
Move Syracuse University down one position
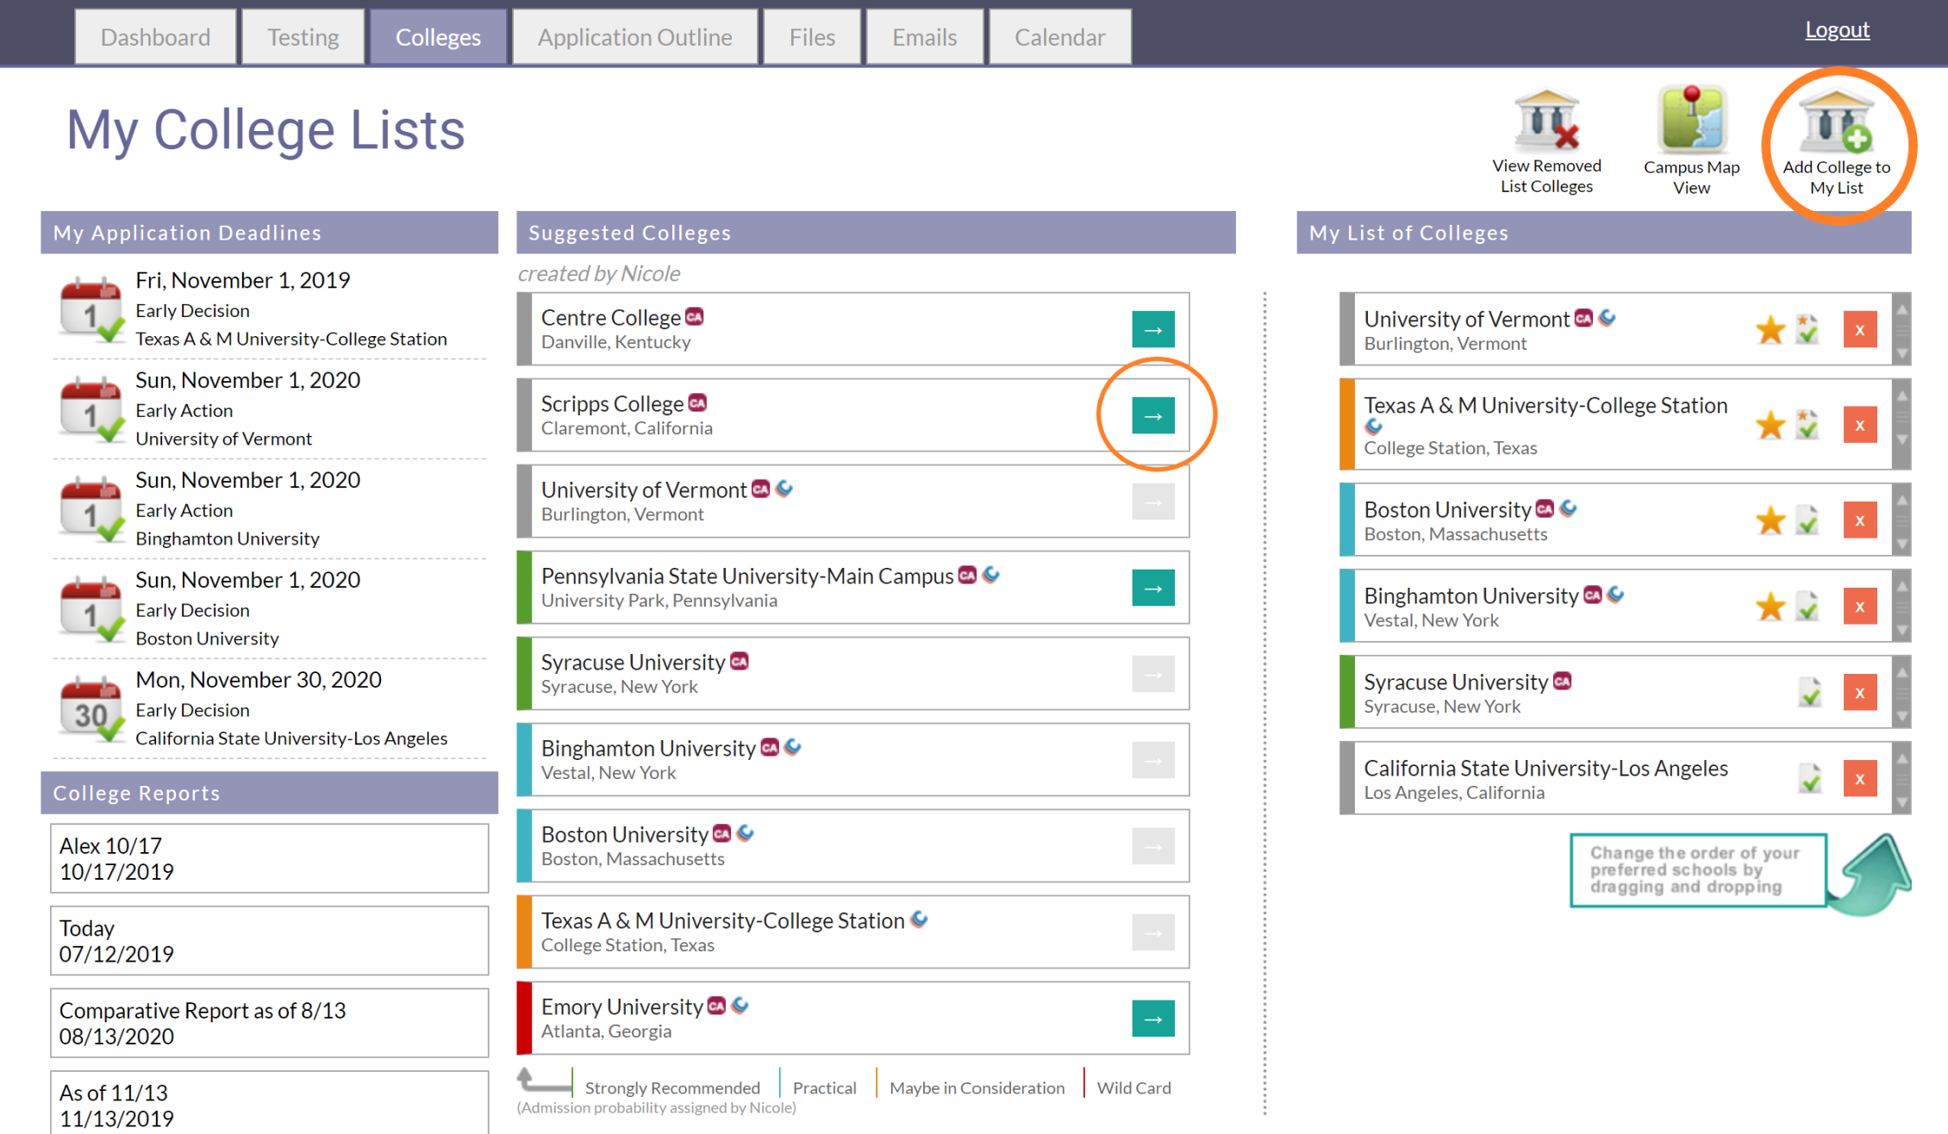click(1902, 716)
